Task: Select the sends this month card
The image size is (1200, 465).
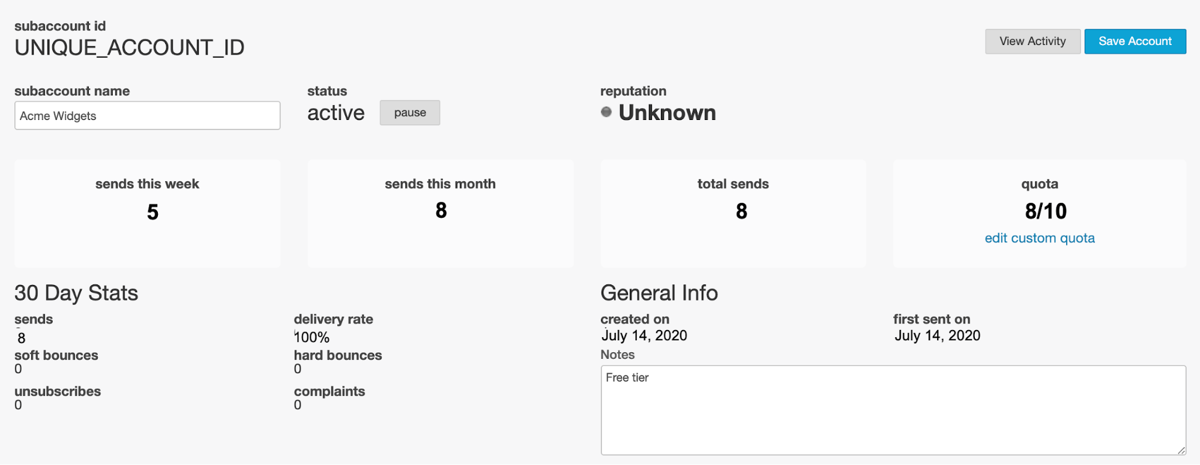Action: [441, 213]
